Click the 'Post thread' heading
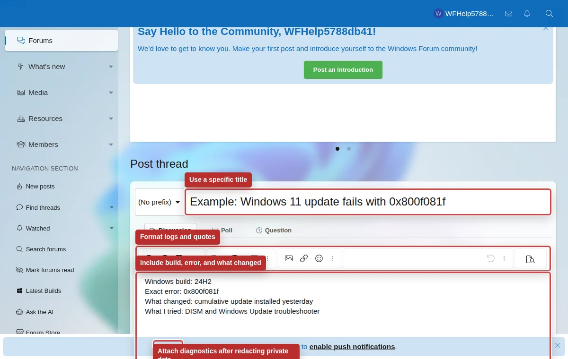This screenshot has height=359, width=568. 159,164
